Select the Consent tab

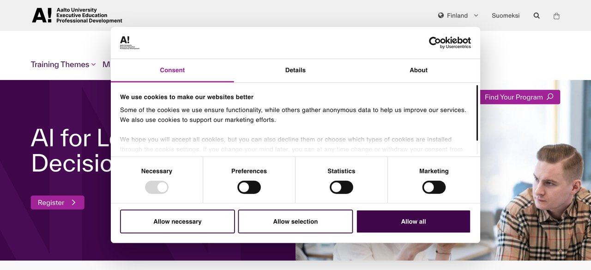(x=172, y=70)
